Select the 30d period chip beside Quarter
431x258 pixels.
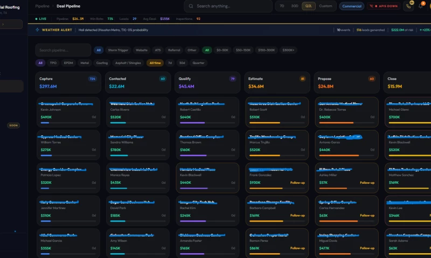[182, 63]
